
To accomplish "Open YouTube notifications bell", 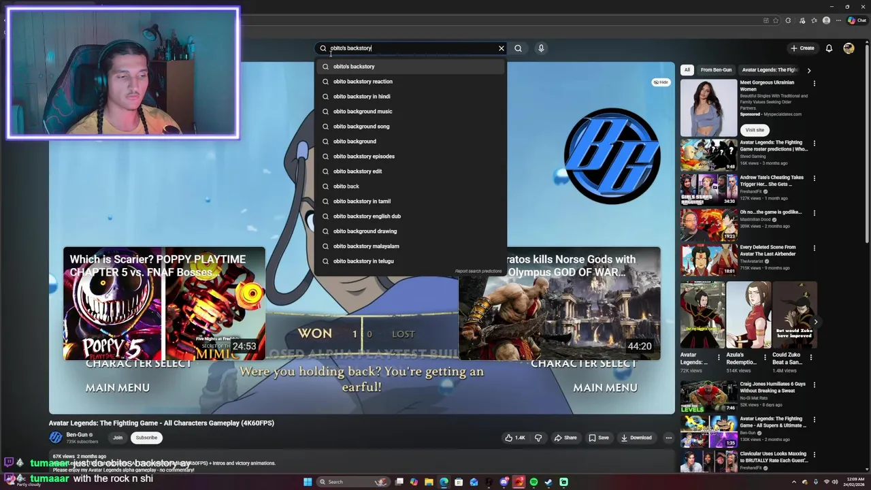I will (x=829, y=48).
